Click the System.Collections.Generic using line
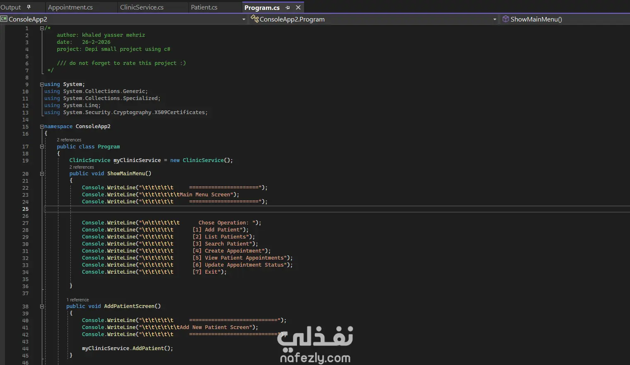This screenshot has height=365, width=630. (x=96, y=91)
